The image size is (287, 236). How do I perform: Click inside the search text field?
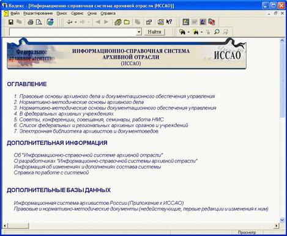[x=73, y=32]
